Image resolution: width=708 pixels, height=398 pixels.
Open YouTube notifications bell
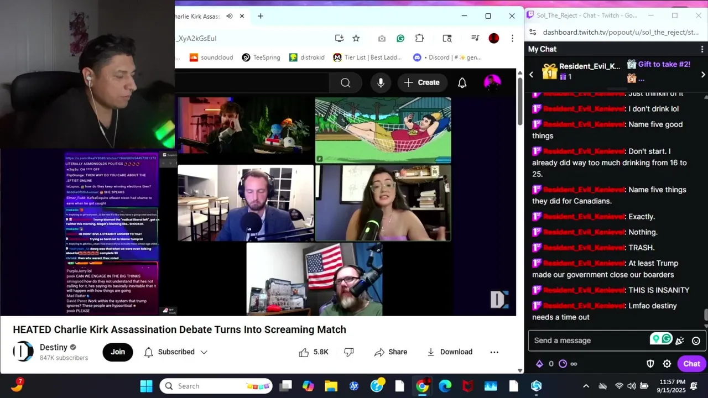pos(462,83)
